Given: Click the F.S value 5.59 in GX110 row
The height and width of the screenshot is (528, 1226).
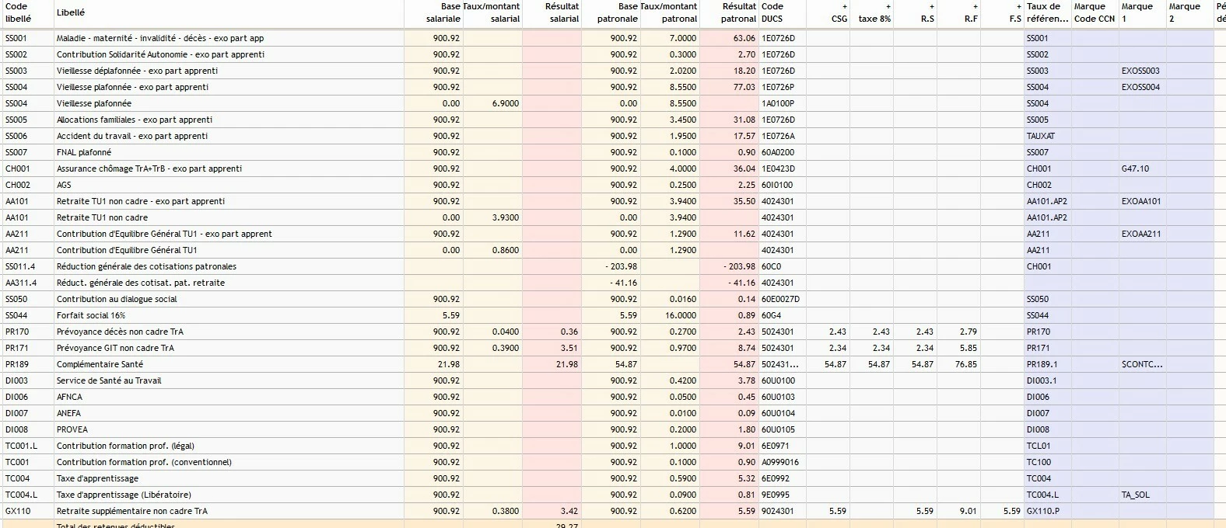Looking at the screenshot, I should [x=1002, y=511].
